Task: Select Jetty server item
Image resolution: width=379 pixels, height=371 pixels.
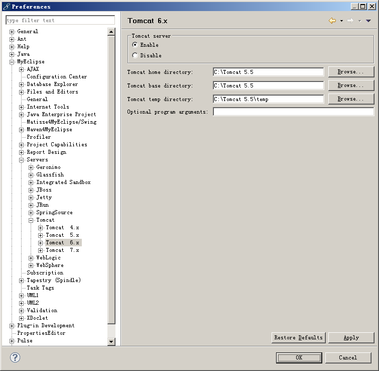Action: 44,198
